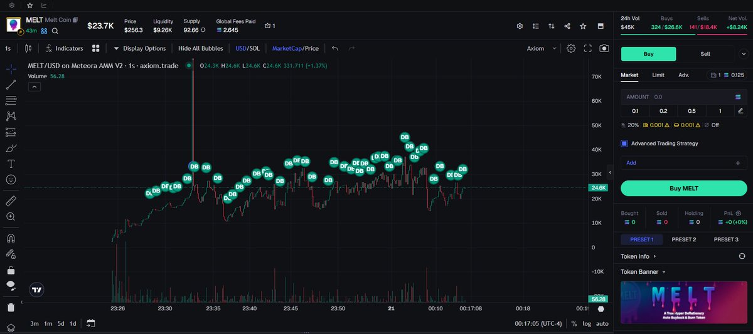Select the crosshair cursor tool

(11, 68)
